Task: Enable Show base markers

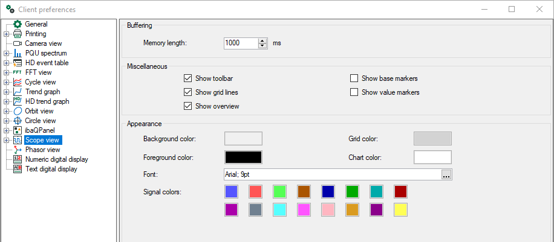Action: (x=354, y=78)
